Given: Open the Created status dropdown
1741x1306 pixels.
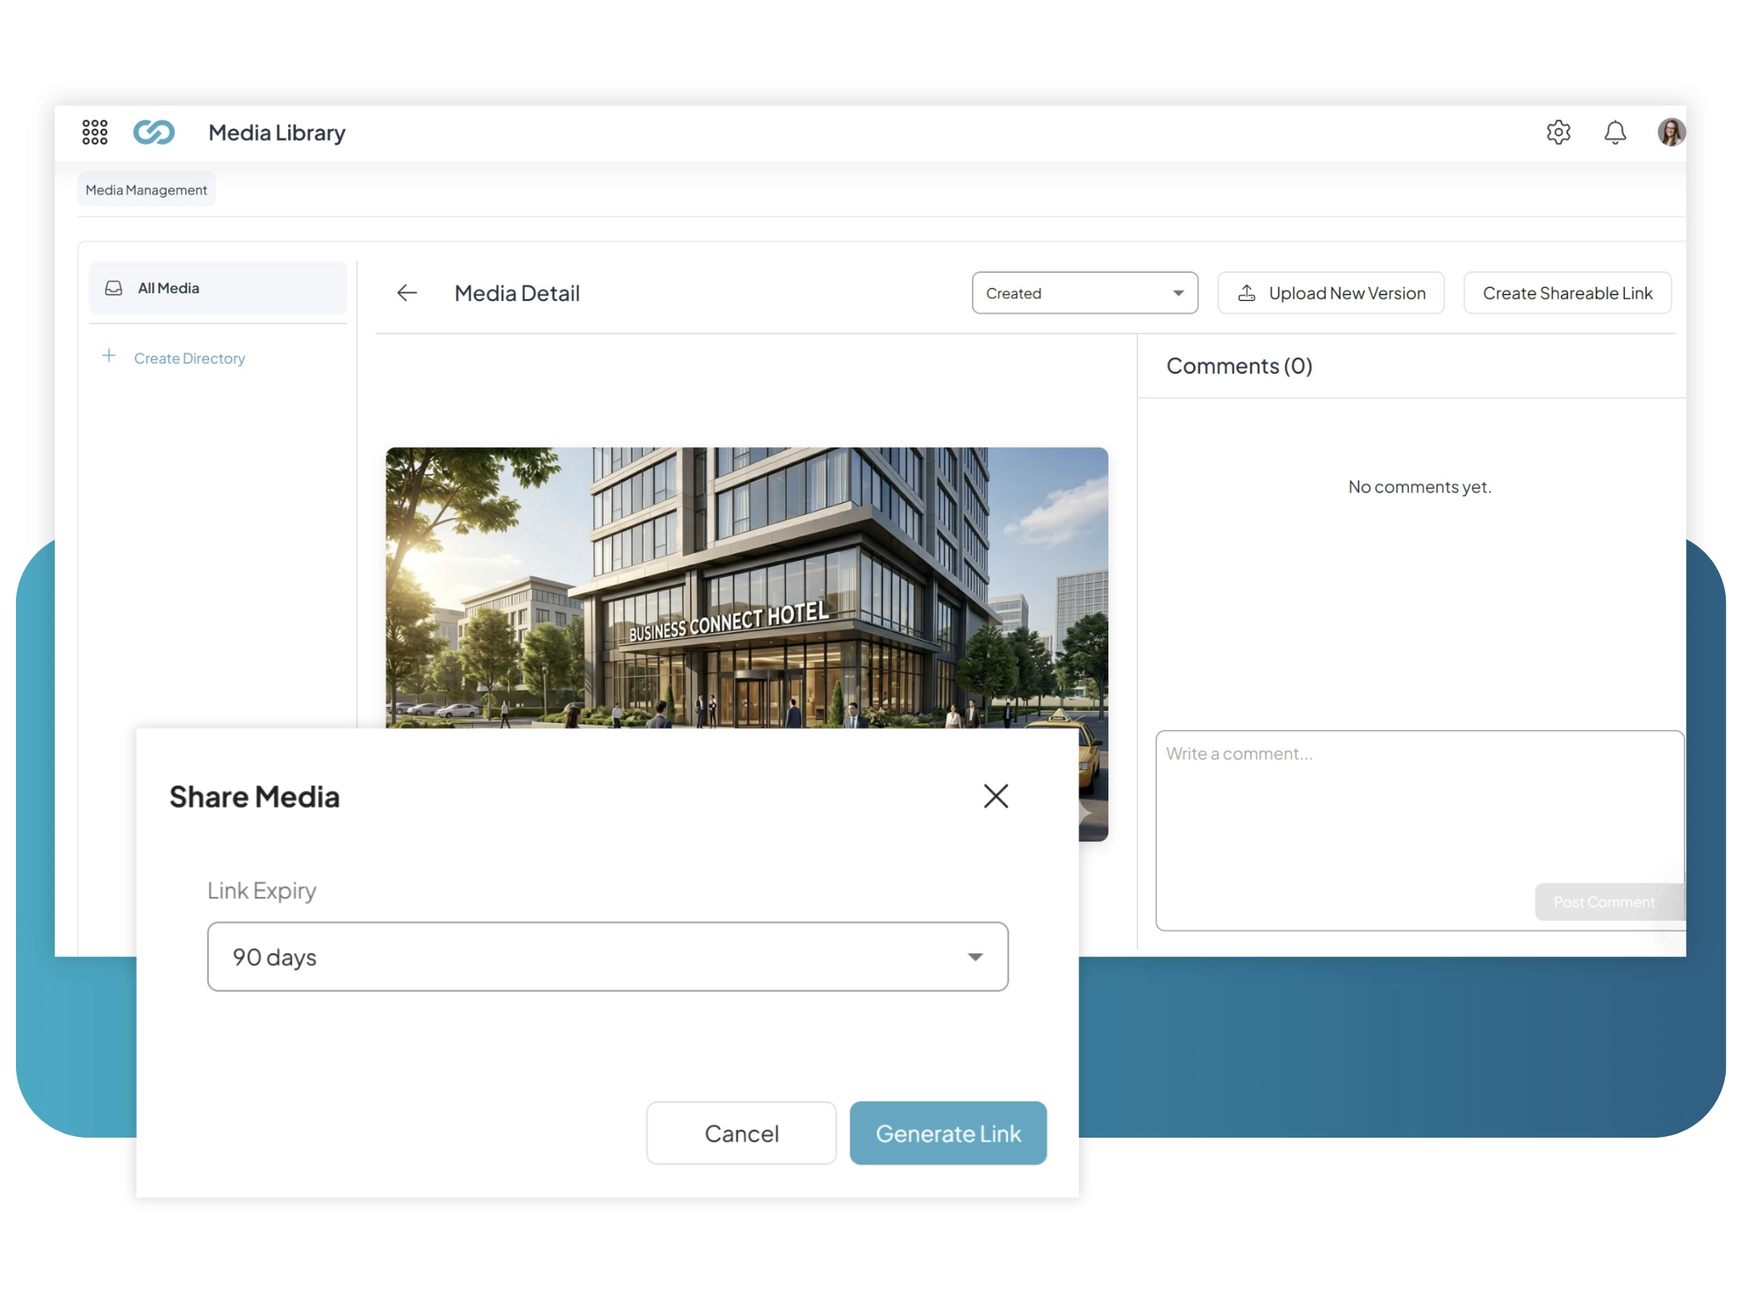Looking at the screenshot, I should pos(1084,293).
